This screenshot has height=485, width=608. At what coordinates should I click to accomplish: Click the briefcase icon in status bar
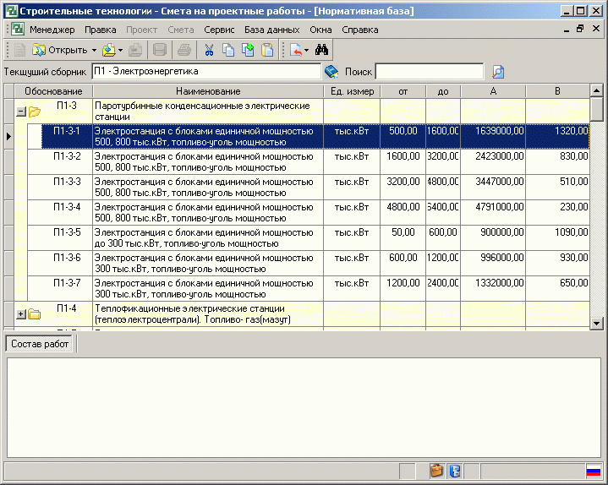click(436, 471)
